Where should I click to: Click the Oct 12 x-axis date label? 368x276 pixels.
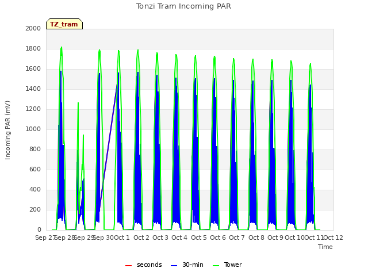[333, 237]
